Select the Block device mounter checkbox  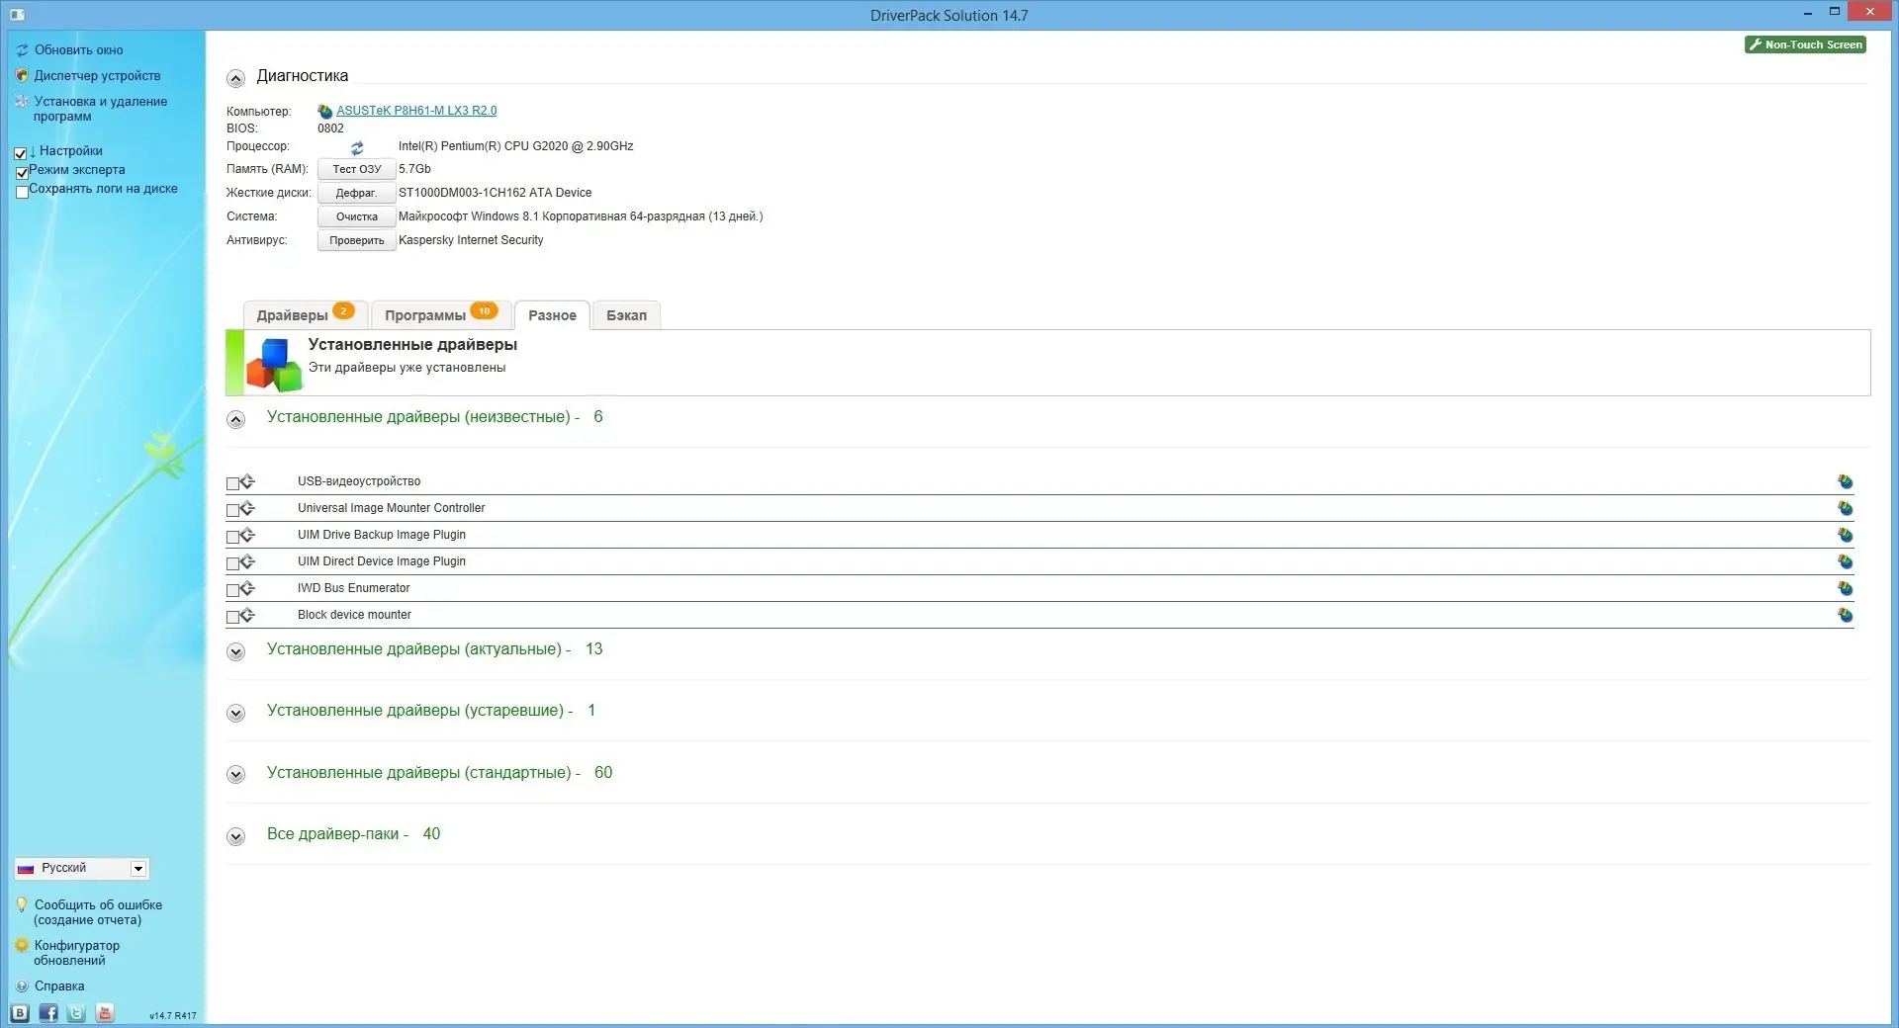pos(232,617)
